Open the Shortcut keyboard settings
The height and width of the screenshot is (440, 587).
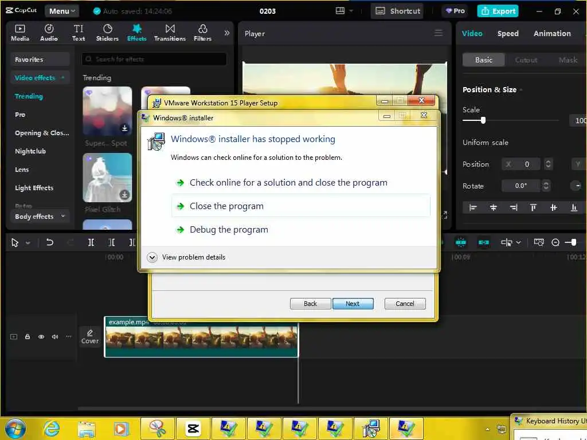[x=398, y=11]
